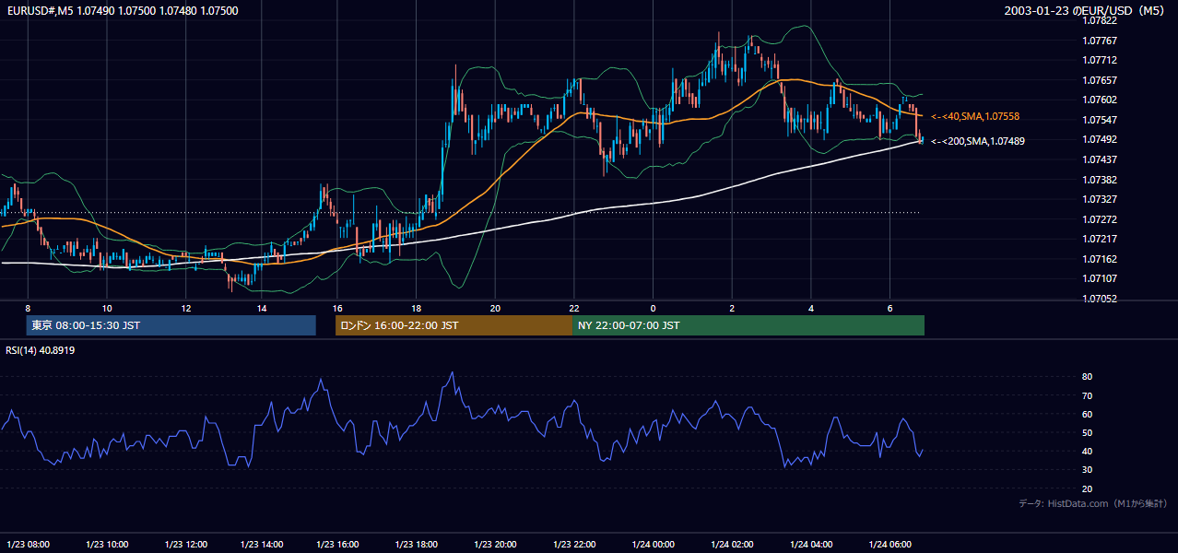Click the price axis value 1.07602

tap(1099, 100)
